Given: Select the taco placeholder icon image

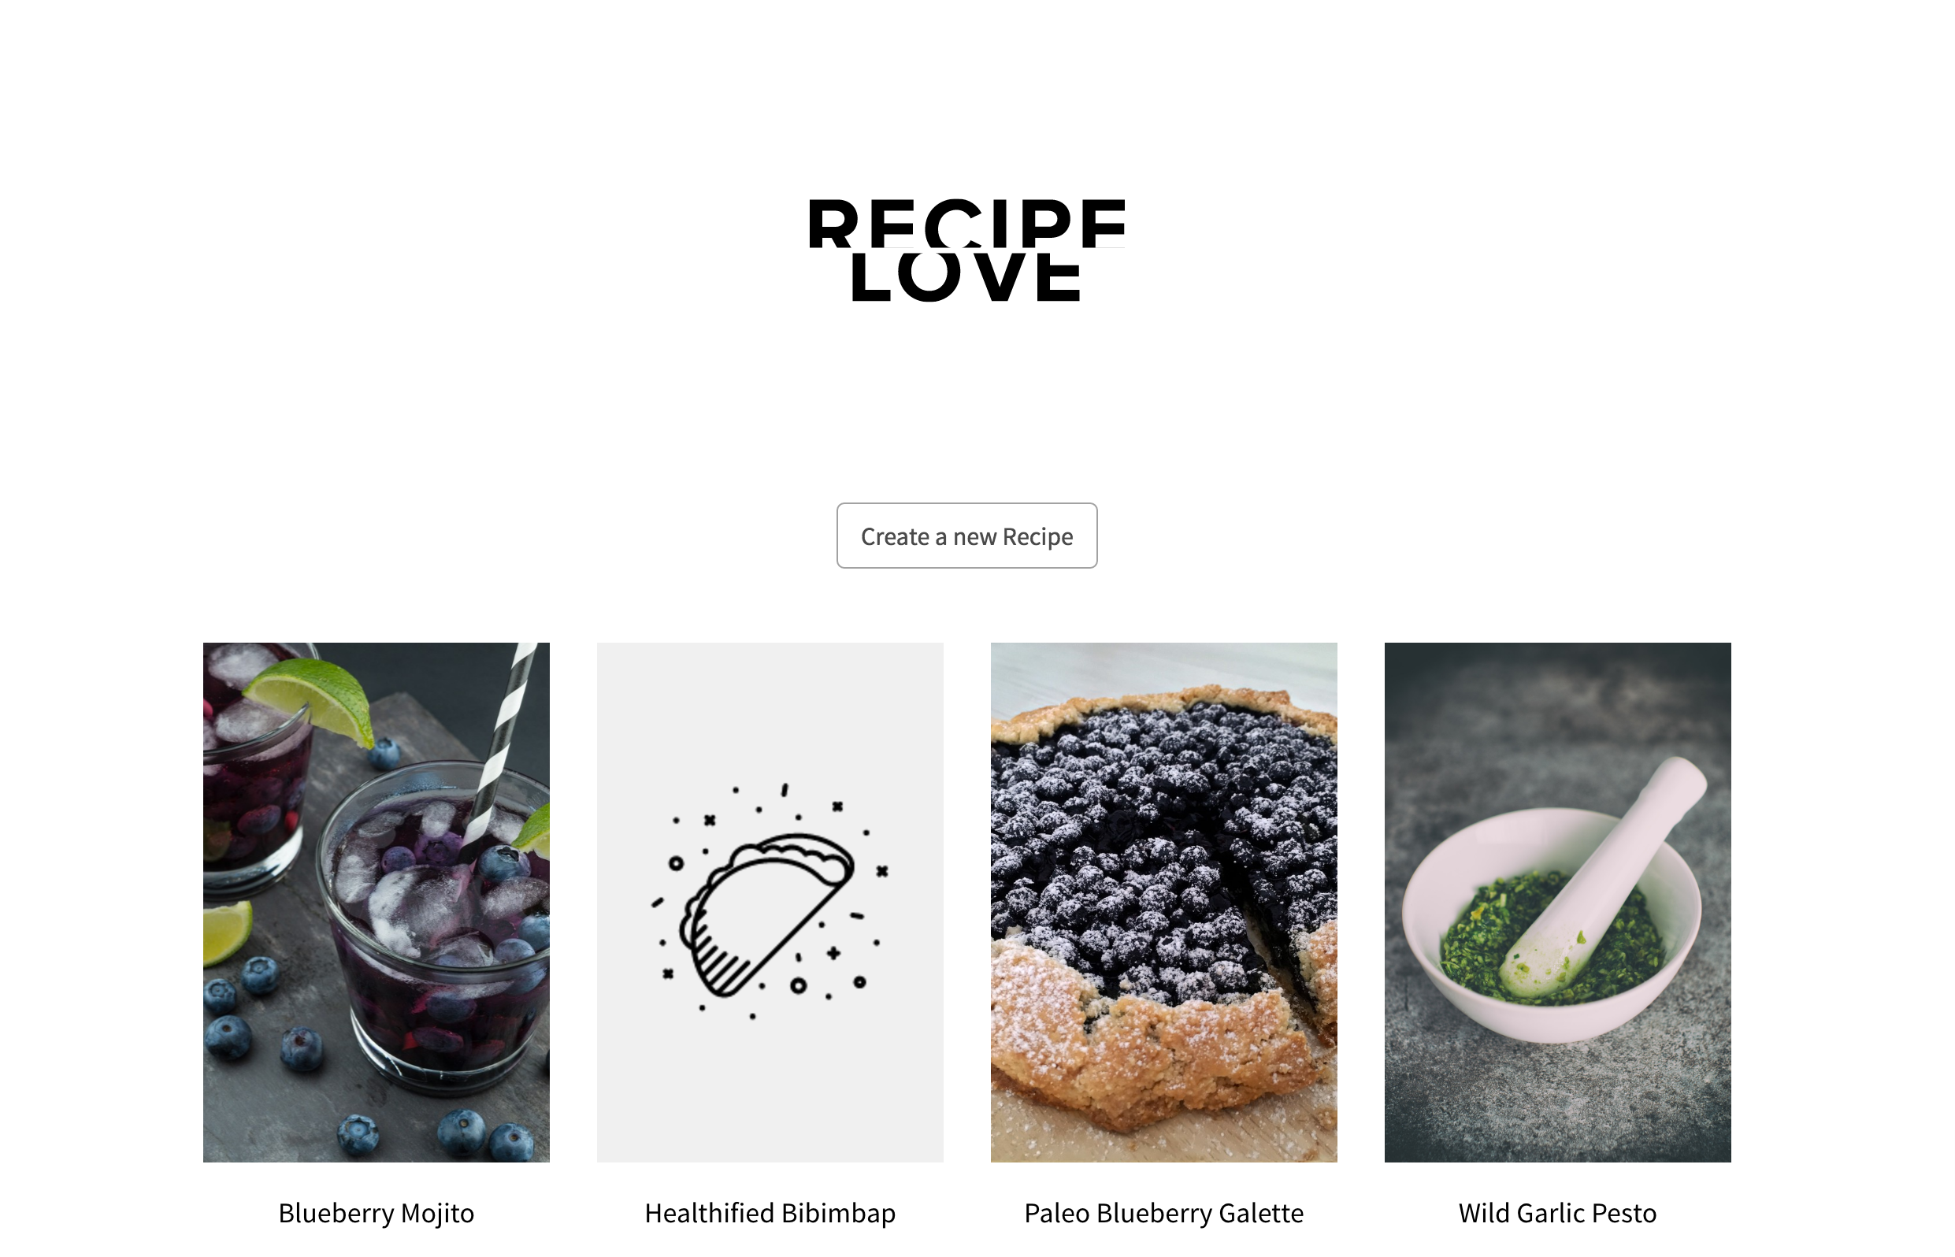Looking at the screenshot, I should (x=770, y=902).
